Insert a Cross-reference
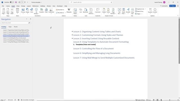Screen dimensions: 180x101 click(91, 11)
